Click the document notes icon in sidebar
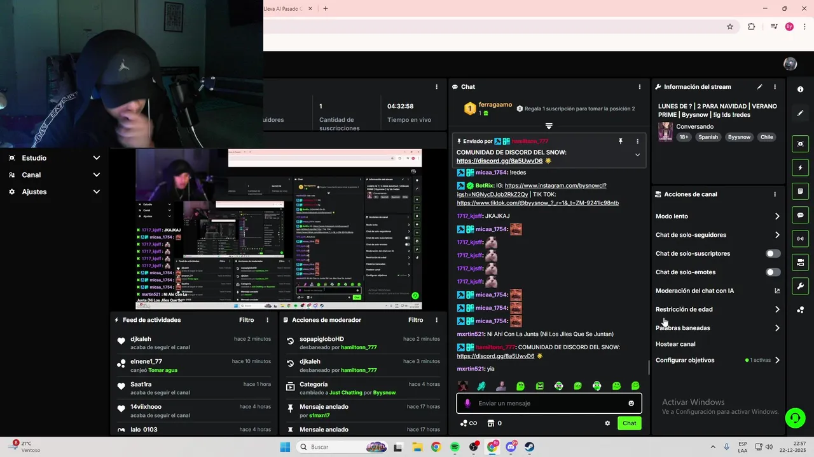The image size is (814, 457). click(800, 191)
